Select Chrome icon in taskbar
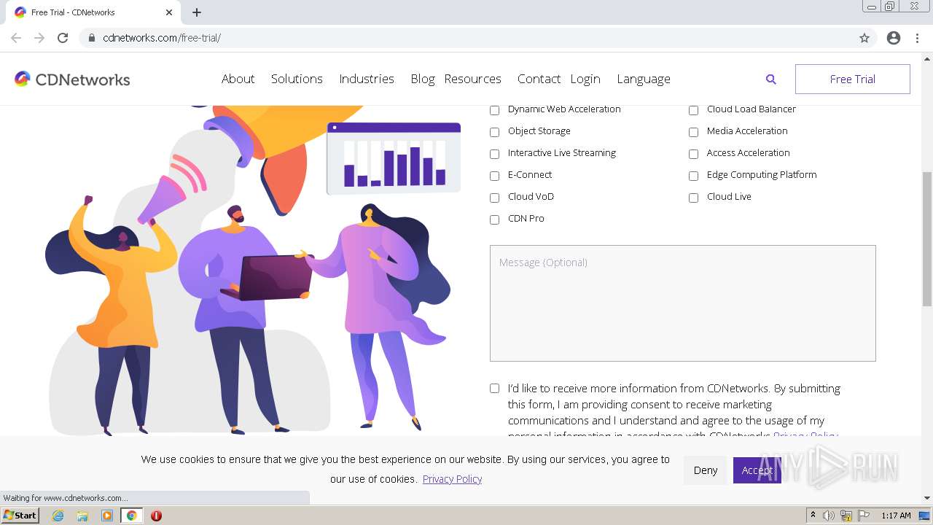This screenshot has width=933, height=525. pyautogui.click(x=132, y=516)
